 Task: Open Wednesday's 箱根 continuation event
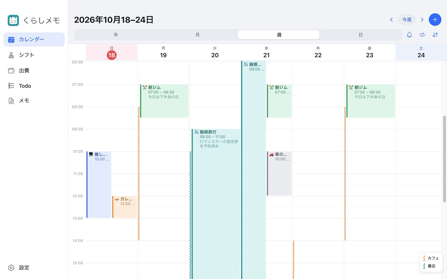pyautogui.click(x=253, y=170)
